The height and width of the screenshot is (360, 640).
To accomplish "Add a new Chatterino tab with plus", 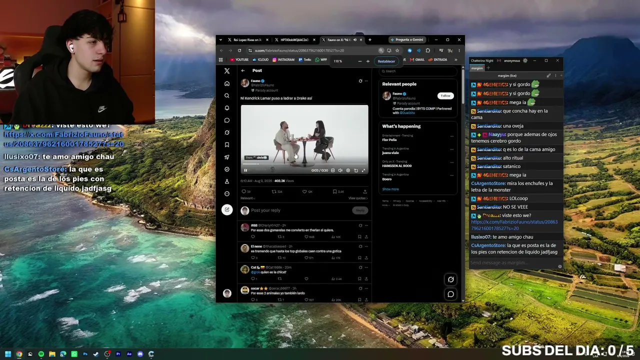I will [x=488, y=68].
